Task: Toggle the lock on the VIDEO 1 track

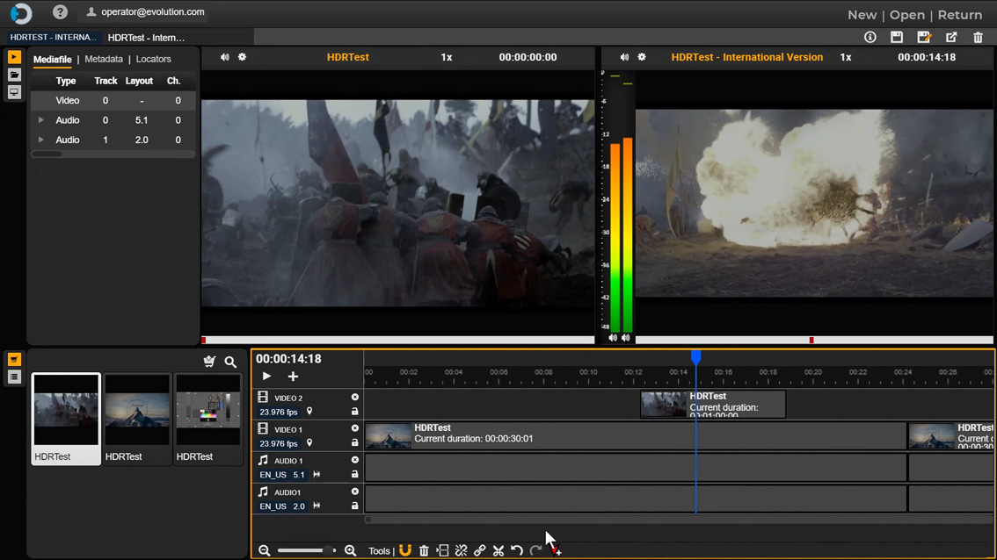Action: pyautogui.click(x=354, y=443)
